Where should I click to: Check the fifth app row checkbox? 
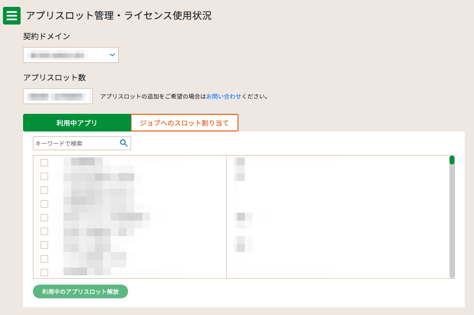coord(45,218)
